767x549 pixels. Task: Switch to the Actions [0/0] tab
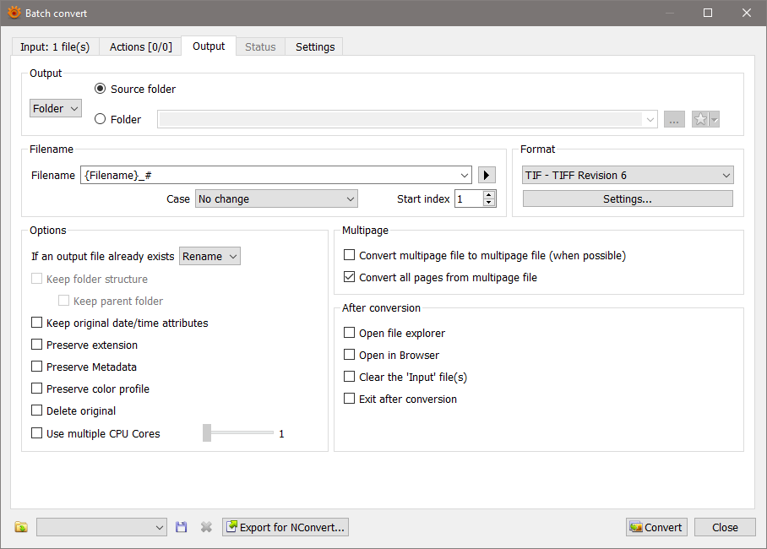[x=140, y=47]
